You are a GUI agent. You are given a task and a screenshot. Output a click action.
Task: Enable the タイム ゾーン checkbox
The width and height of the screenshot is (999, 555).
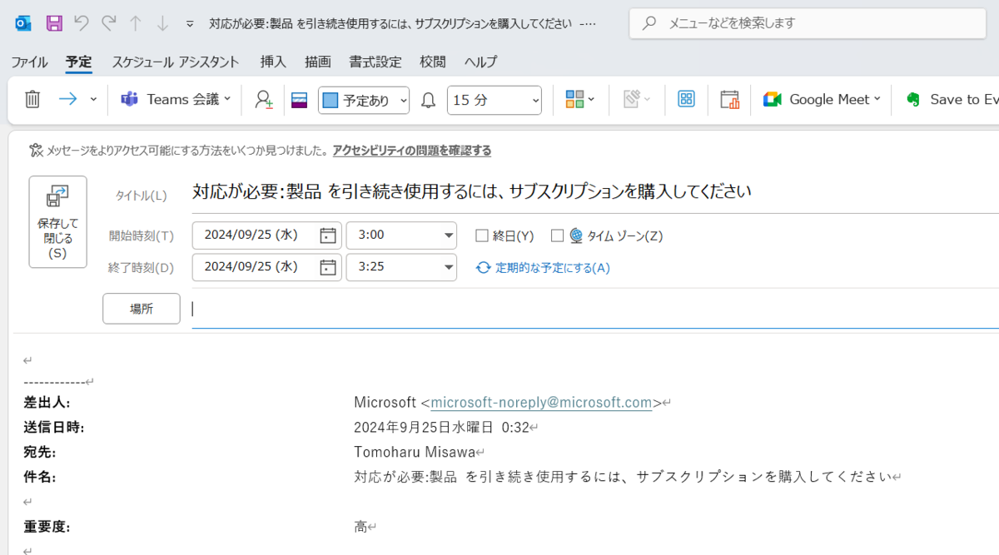tap(557, 235)
